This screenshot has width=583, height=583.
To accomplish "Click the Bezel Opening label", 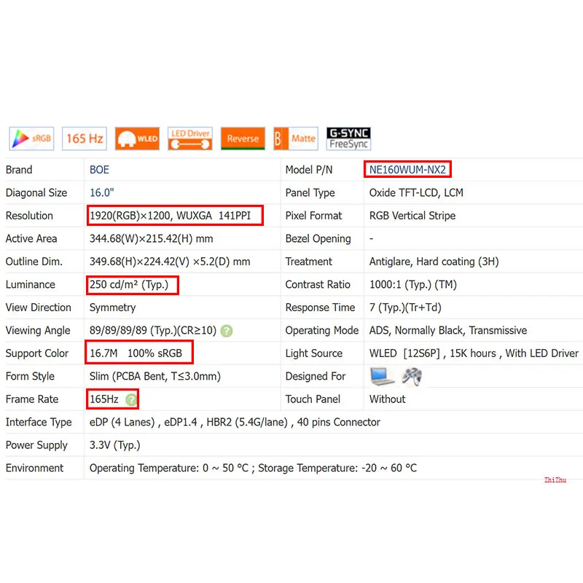I will point(318,239).
